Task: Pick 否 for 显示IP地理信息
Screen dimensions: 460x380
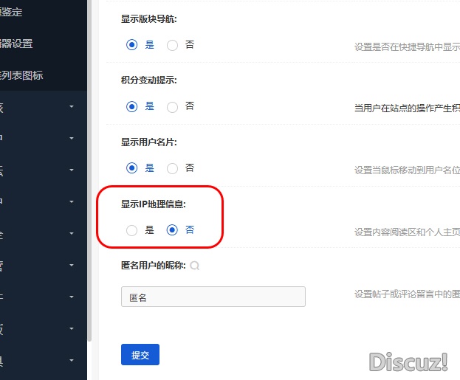Action: click(x=173, y=230)
